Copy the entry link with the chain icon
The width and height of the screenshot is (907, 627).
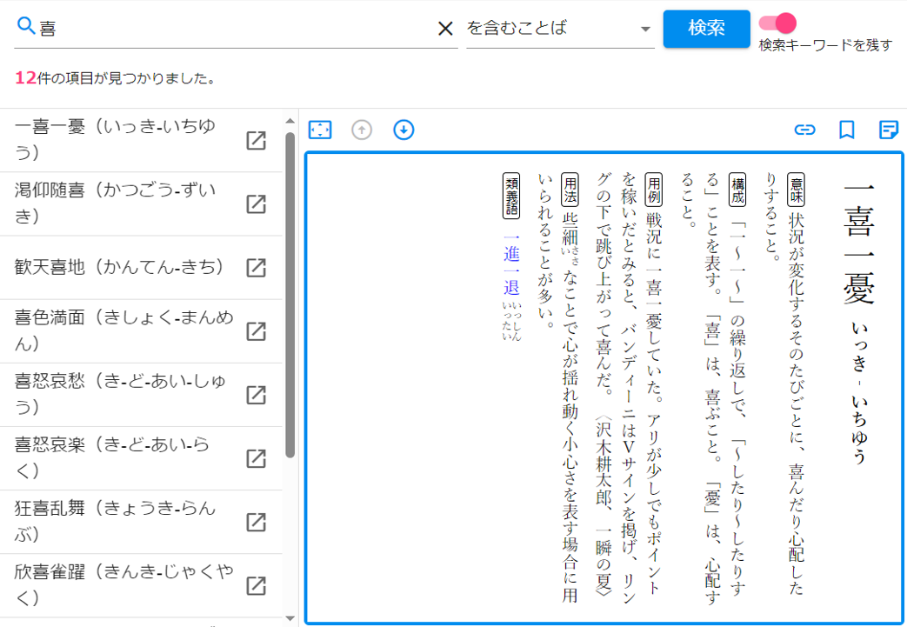804,130
